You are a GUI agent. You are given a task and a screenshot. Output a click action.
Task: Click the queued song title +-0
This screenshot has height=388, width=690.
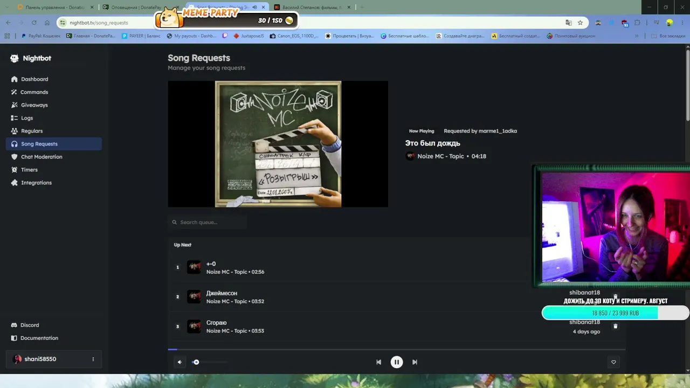pyautogui.click(x=211, y=264)
